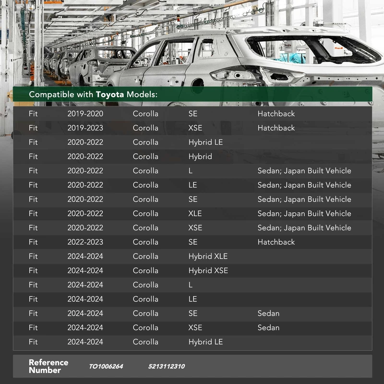
Task: Select 'Sedan; Japan Built Vehicle' in the XLE row
Action: 304,213
